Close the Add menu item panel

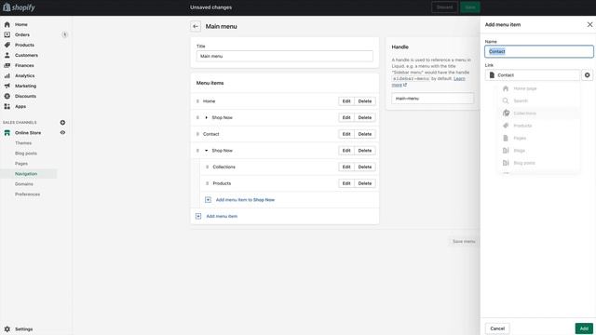(x=589, y=24)
